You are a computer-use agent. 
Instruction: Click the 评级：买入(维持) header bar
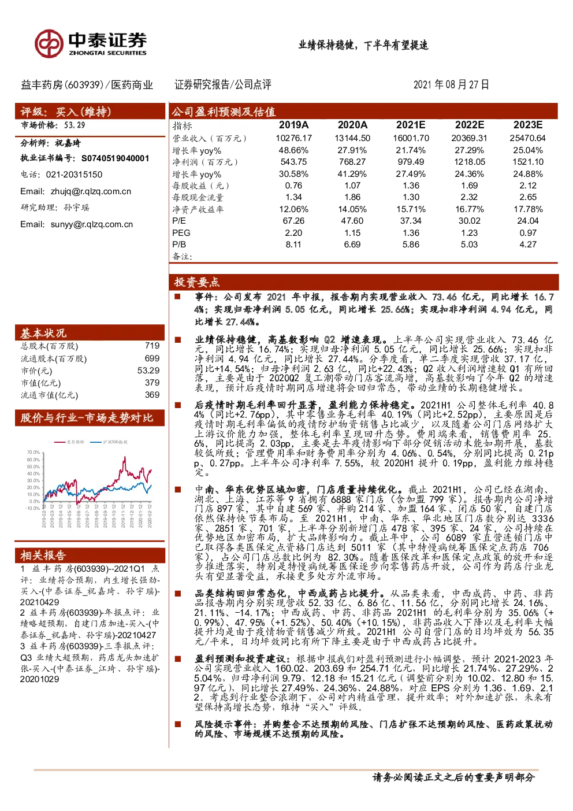click(x=90, y=112)
